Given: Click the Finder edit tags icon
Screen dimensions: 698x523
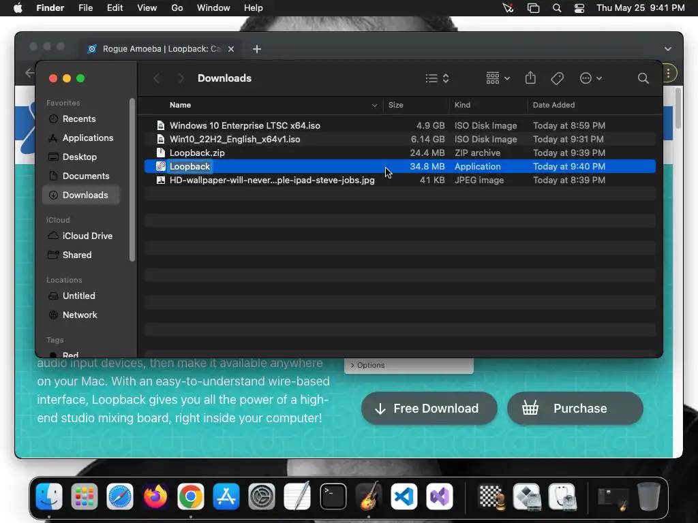Looking at the screenshot, I should (557, 79).
